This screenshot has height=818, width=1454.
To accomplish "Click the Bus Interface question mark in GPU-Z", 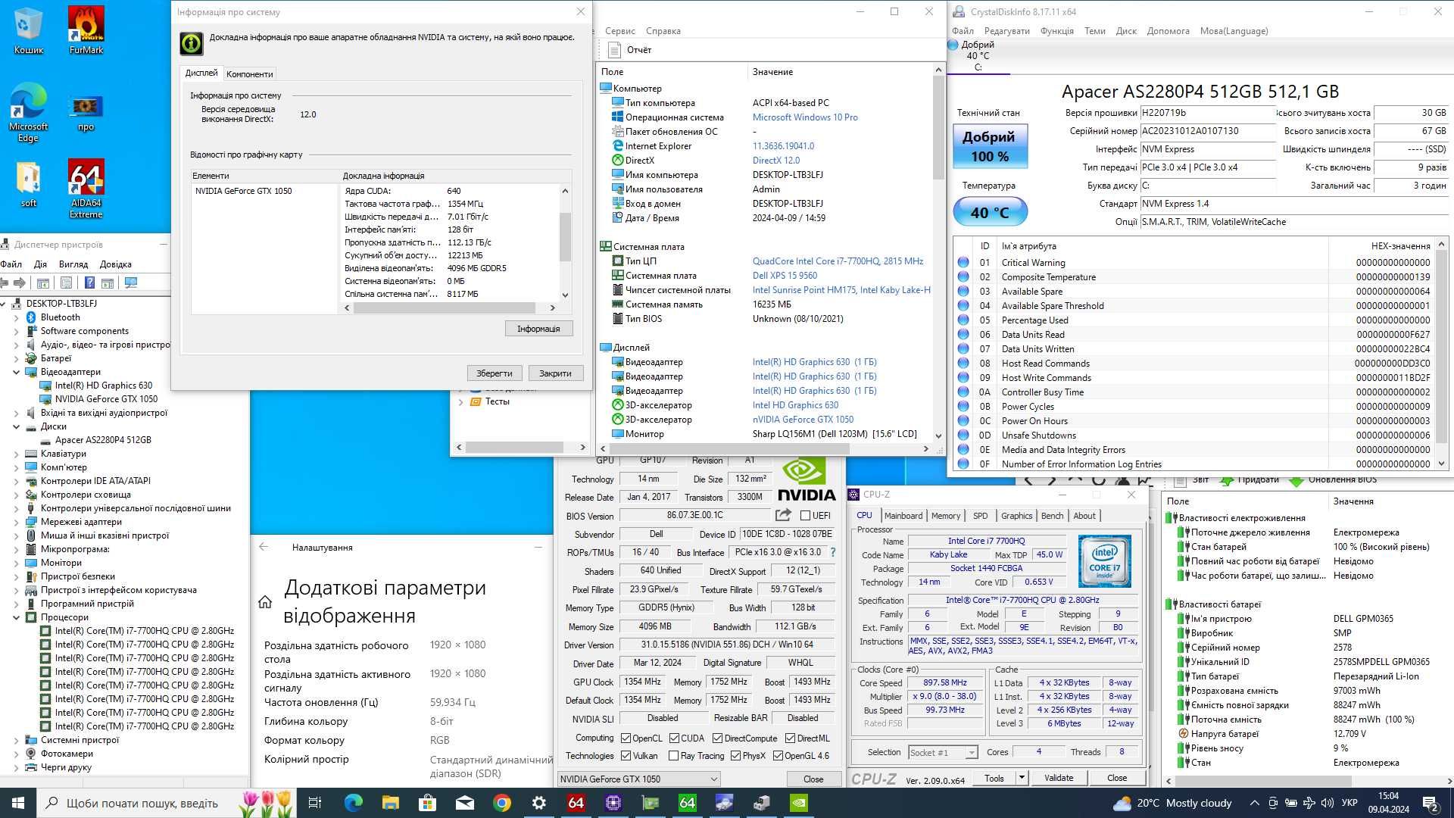I will [833, 552].
